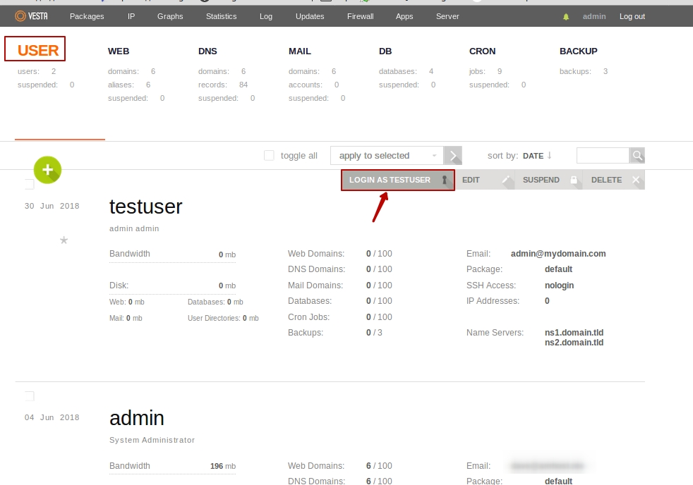
Task: Open the Packages menu item
Action: pyautogui.click(x=87, y=16)
